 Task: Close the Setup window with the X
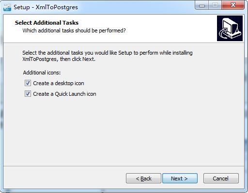click(x=233, y=5)
